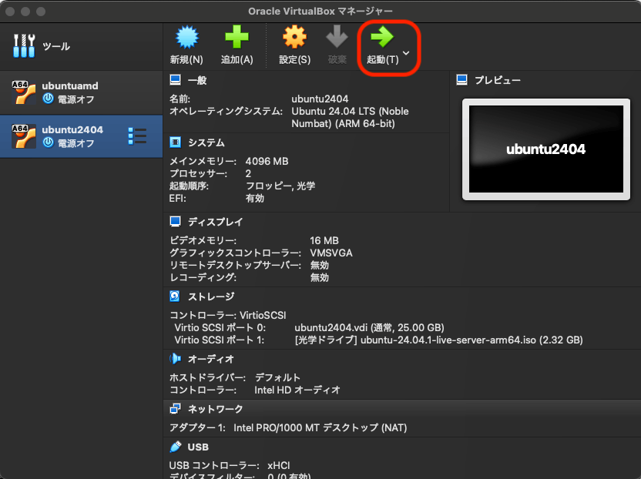Open the ネットワーク settings heading
Image resolution: width=641 pixels, height=479 pixels.
click(x=216, y=409)
